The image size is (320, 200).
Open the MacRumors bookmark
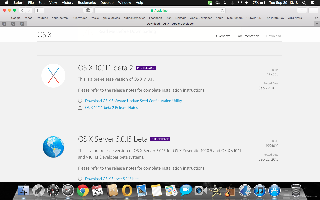click(x=235, y=18)
